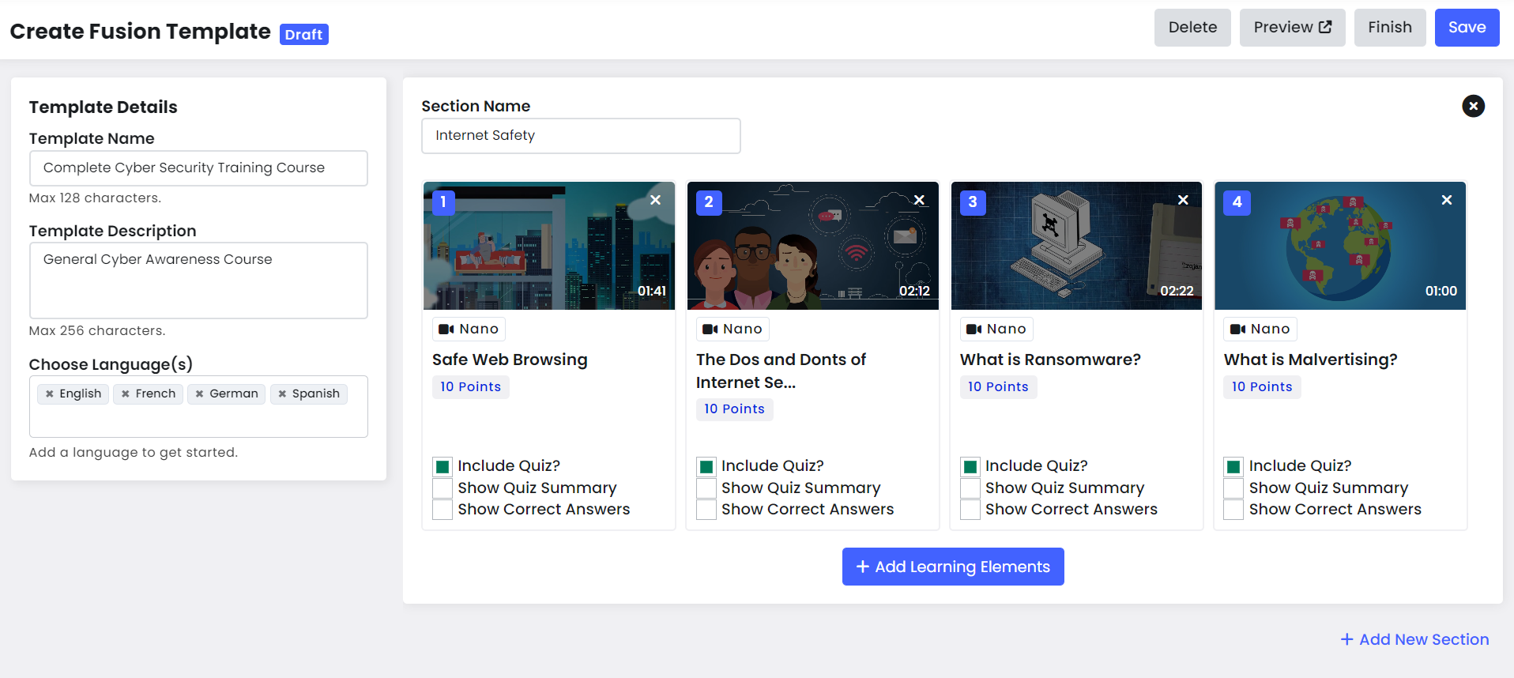
Task: Click the Safe Web Browsing title
Action: point(510,360)
